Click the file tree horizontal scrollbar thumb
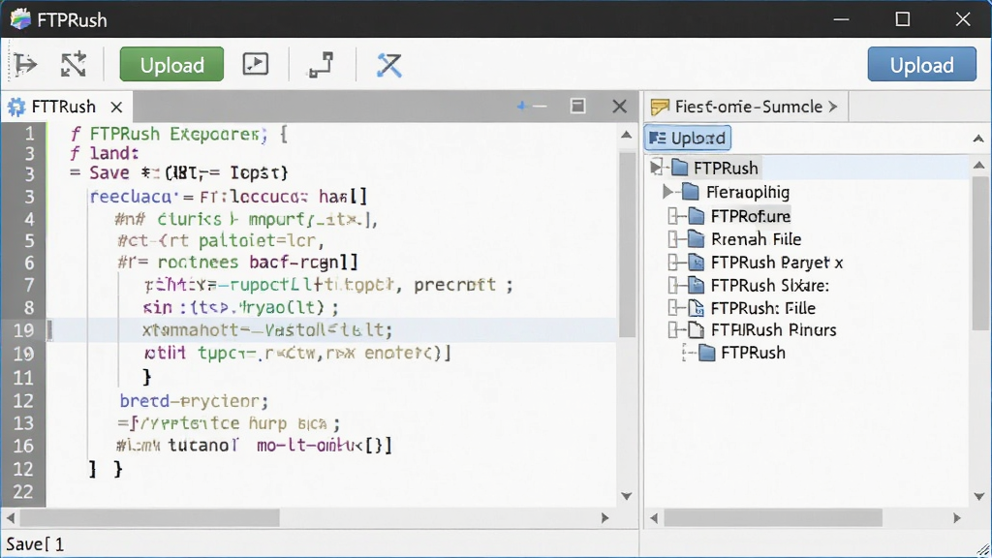The image size is (992, 558). (772, 518)
